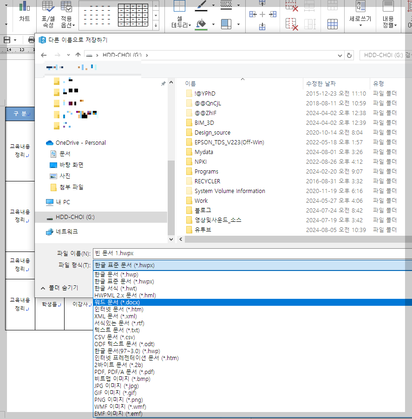
Task: Select 문서 in the navigation pane
Action: [60, 154]
